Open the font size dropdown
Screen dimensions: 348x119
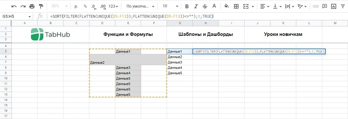pyautogui.click(x=170, y=6)
